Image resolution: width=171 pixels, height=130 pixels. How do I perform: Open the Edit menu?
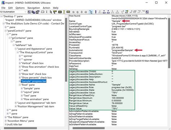click(10, 8)
